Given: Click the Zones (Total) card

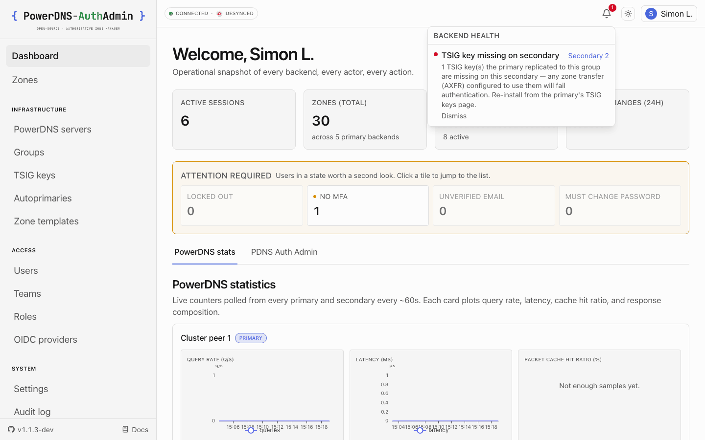Looking at the screenshot, I should (x=365, y=119).
